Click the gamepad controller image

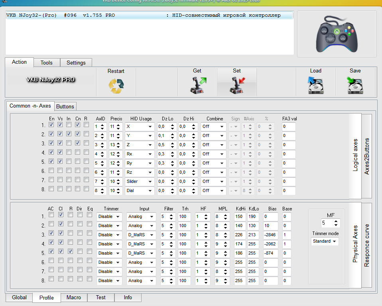(x=337, y=34)
